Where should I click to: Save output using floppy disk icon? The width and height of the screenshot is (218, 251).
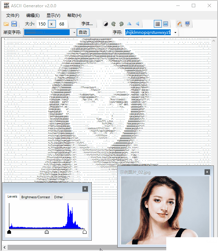[x=14, y=24]
